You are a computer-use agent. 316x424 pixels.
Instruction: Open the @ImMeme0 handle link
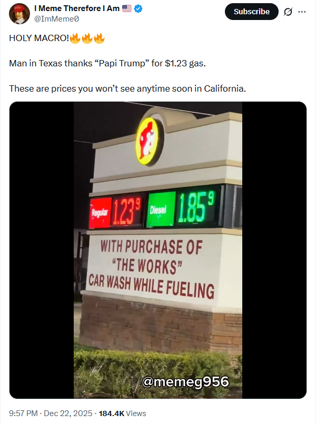[56, 19]
